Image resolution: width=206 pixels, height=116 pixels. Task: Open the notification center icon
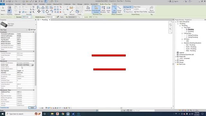202,114
